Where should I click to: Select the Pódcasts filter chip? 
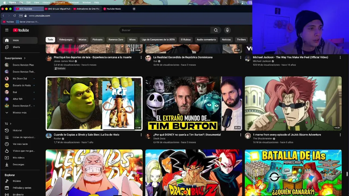coord(97,40)
